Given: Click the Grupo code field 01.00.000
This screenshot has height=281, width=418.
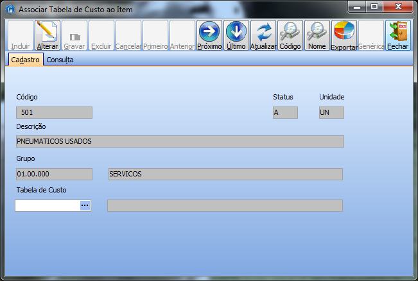Looking at the screenshot, I should coord(54,175).
